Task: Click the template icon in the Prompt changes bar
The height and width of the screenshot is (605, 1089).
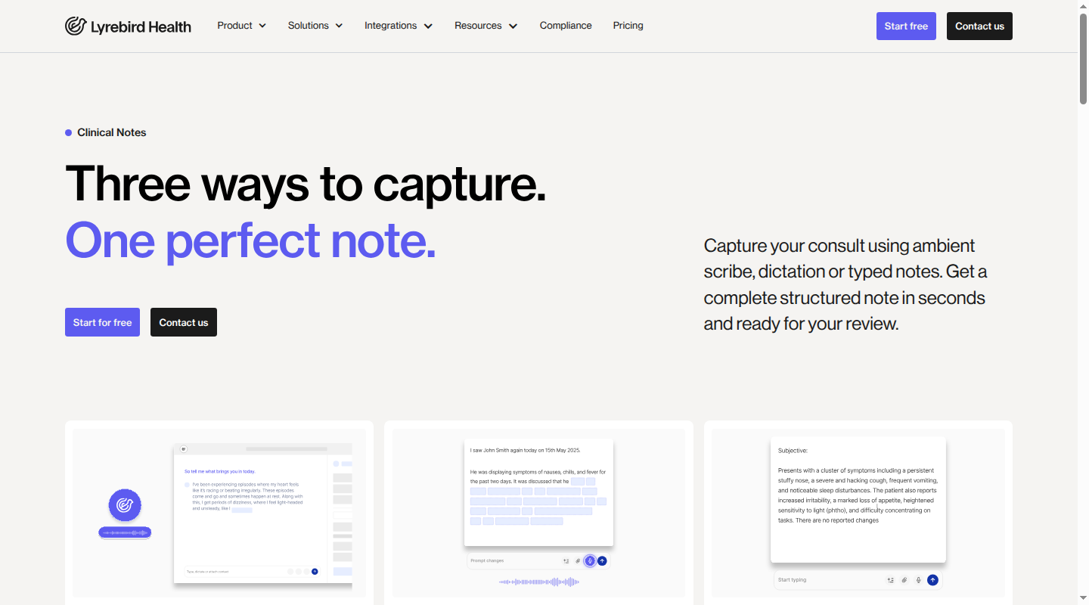Action: [566, 561]
